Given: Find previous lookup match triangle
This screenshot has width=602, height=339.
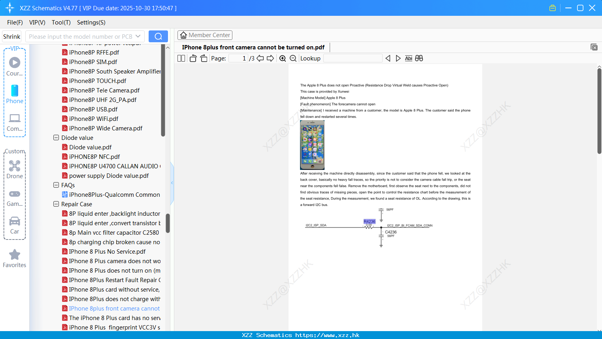Looking at the screenshot, I should [x=388, y=58].
